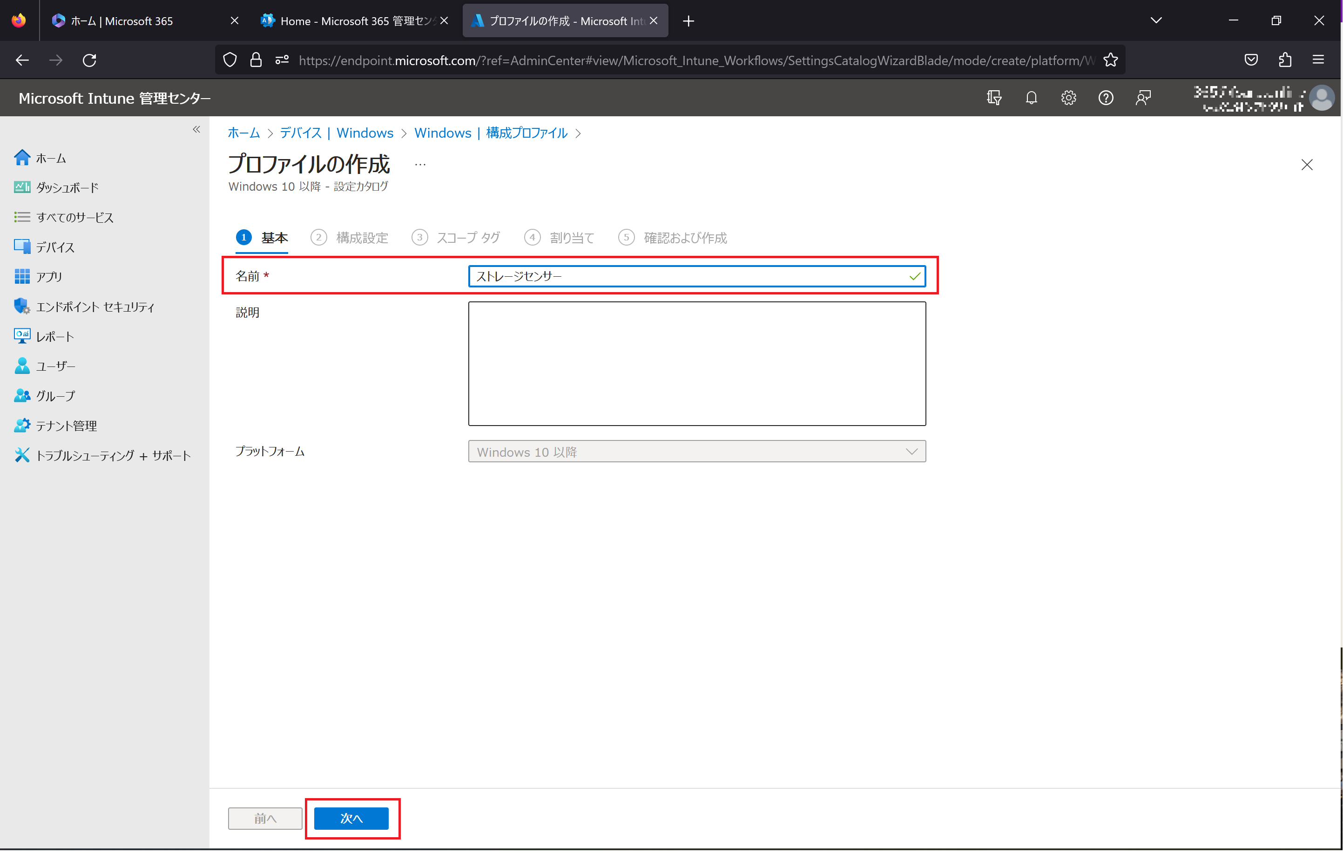
Task: Go back in the browser
Action: point(22,60)
